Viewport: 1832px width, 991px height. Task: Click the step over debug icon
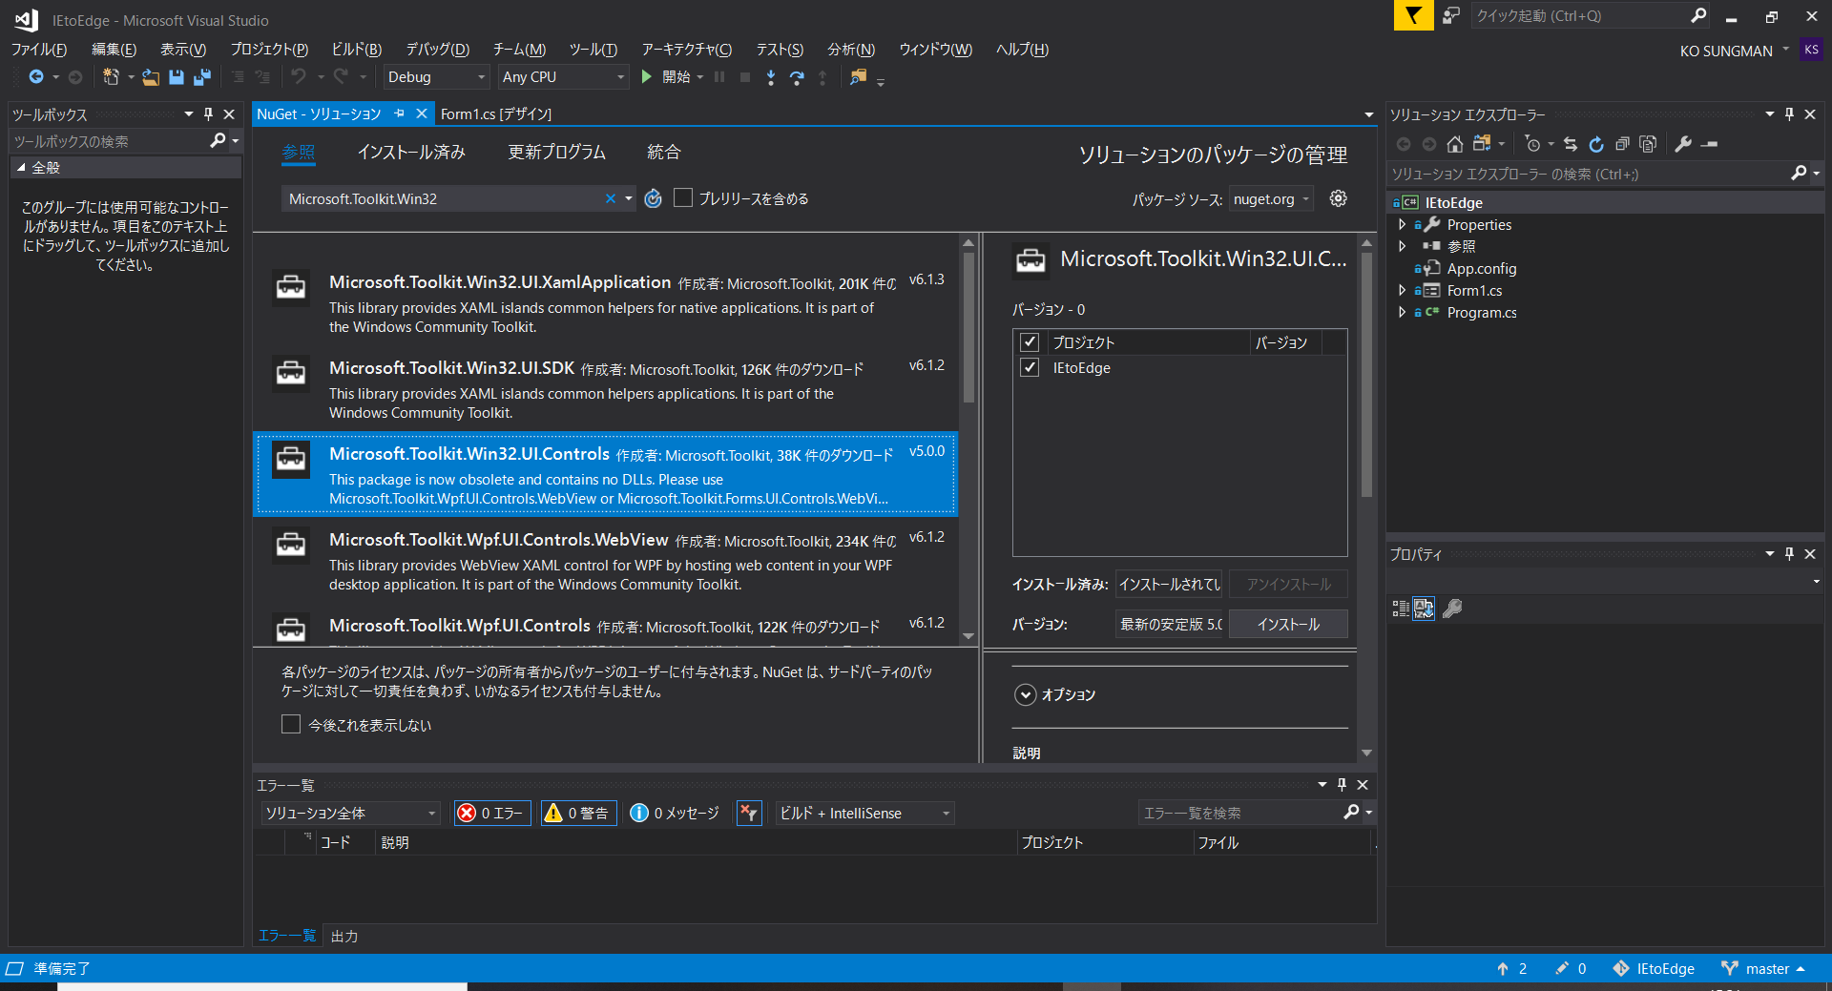coord(797,77)
